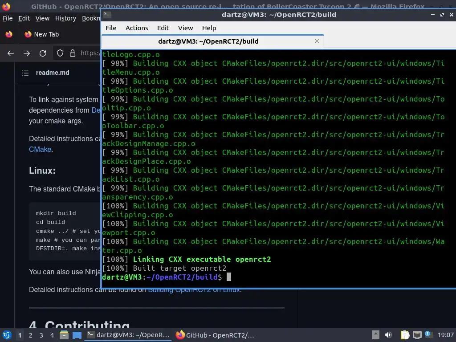Viewport: 456px width, 342px height.
Task: Click the terminal prompt dartz@VM3:~/OpenRCT2/build$
Action: coord(162,277)
